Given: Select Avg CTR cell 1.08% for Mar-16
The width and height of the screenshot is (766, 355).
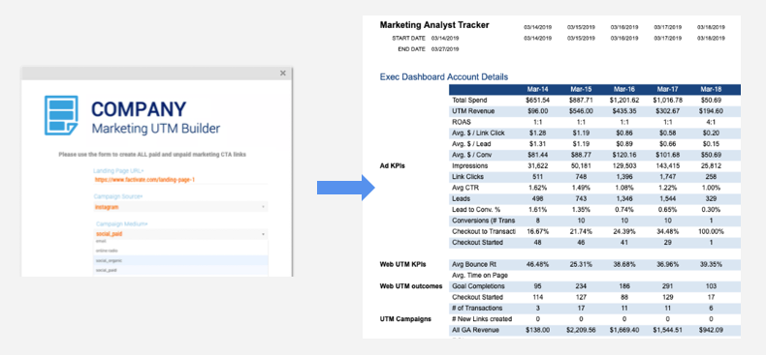Looking at the screenshot, I should [x=624, y=188].
